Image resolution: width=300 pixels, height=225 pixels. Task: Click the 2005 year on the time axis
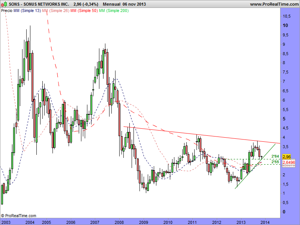46,222
